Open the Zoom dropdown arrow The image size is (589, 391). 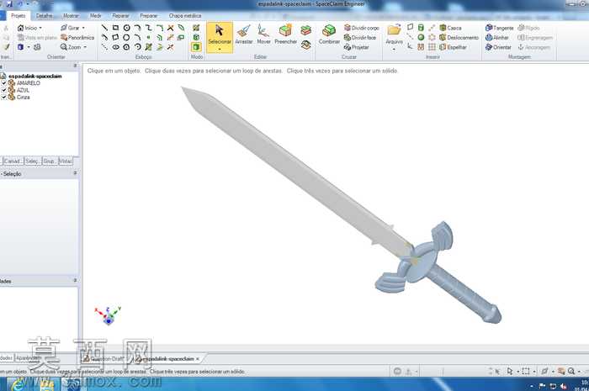click(85, 47)
